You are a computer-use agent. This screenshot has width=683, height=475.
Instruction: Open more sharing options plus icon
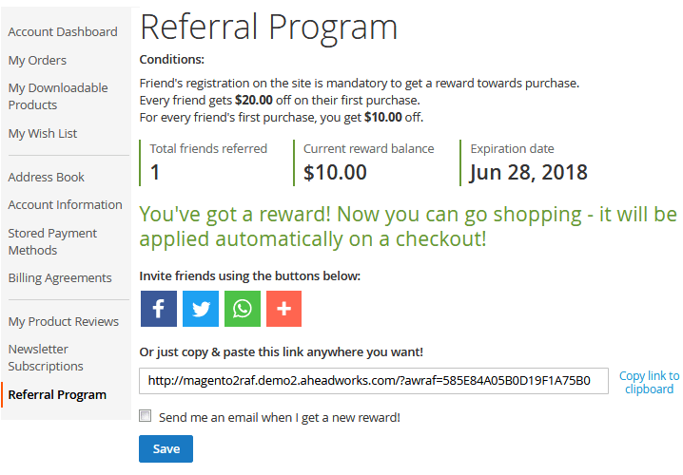(x=284, y=309)
